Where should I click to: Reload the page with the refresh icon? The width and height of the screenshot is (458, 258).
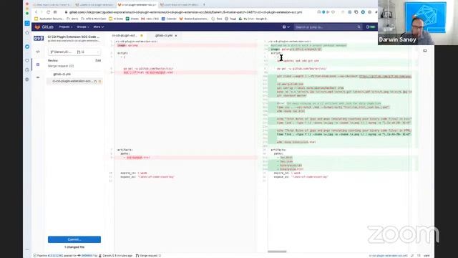[48, 12]
